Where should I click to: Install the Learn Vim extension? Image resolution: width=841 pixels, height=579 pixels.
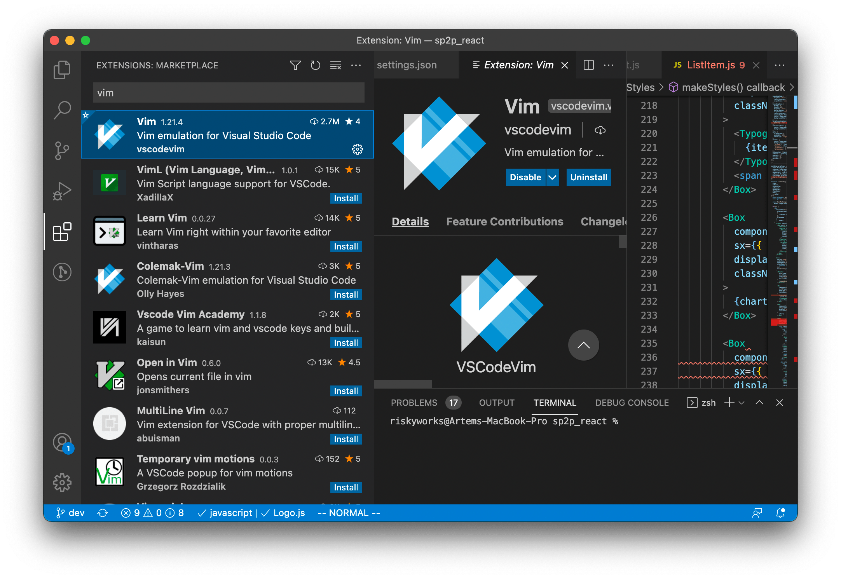(345, 246)
